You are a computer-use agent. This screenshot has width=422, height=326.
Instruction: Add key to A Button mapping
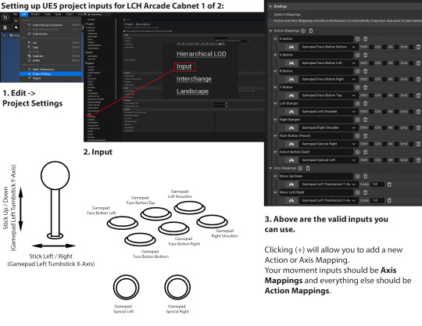[357, 39]
